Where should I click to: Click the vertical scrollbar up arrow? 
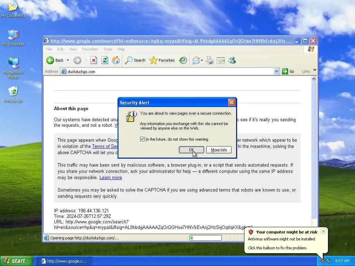point(314,79)
